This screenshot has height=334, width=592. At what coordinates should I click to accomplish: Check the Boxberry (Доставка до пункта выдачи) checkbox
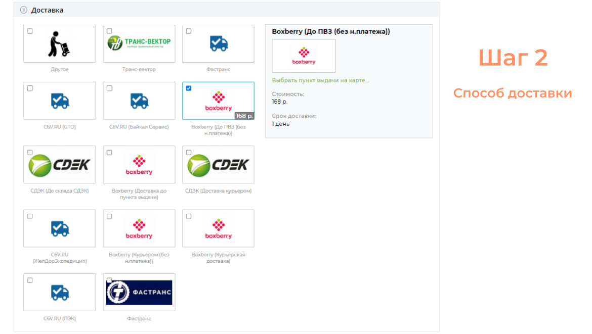tap(109, 152)
